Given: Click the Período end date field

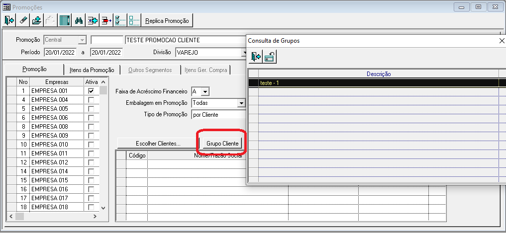Looking at the screenshot, I should pyautogui.click(x=106, y=53).
